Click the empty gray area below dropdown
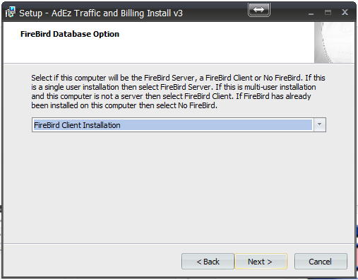 pyautogui.click(x=179, y=186)
